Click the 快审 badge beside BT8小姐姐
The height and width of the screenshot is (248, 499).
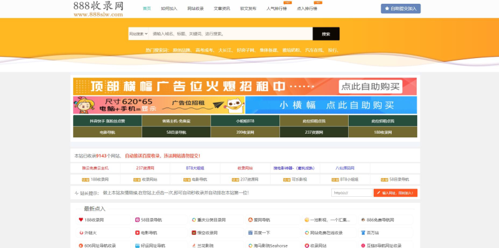(x=335, y=180)
